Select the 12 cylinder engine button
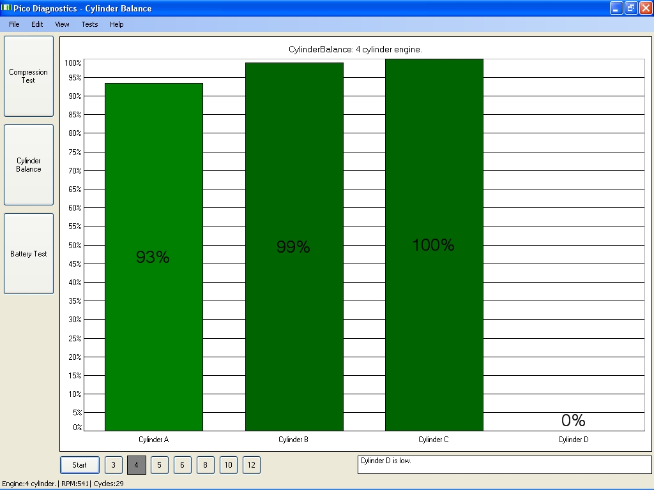The height and width of the screenshot is (490, 654). (251, 465)
